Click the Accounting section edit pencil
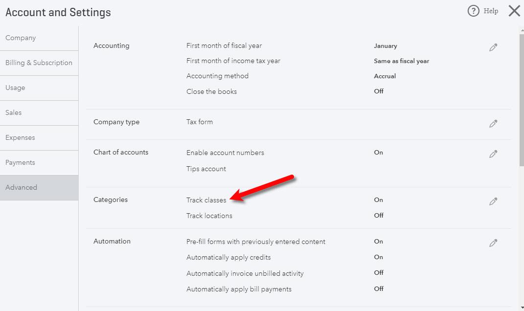The height and width of the screenshot is (311, 524). click(x=493, y=47)
